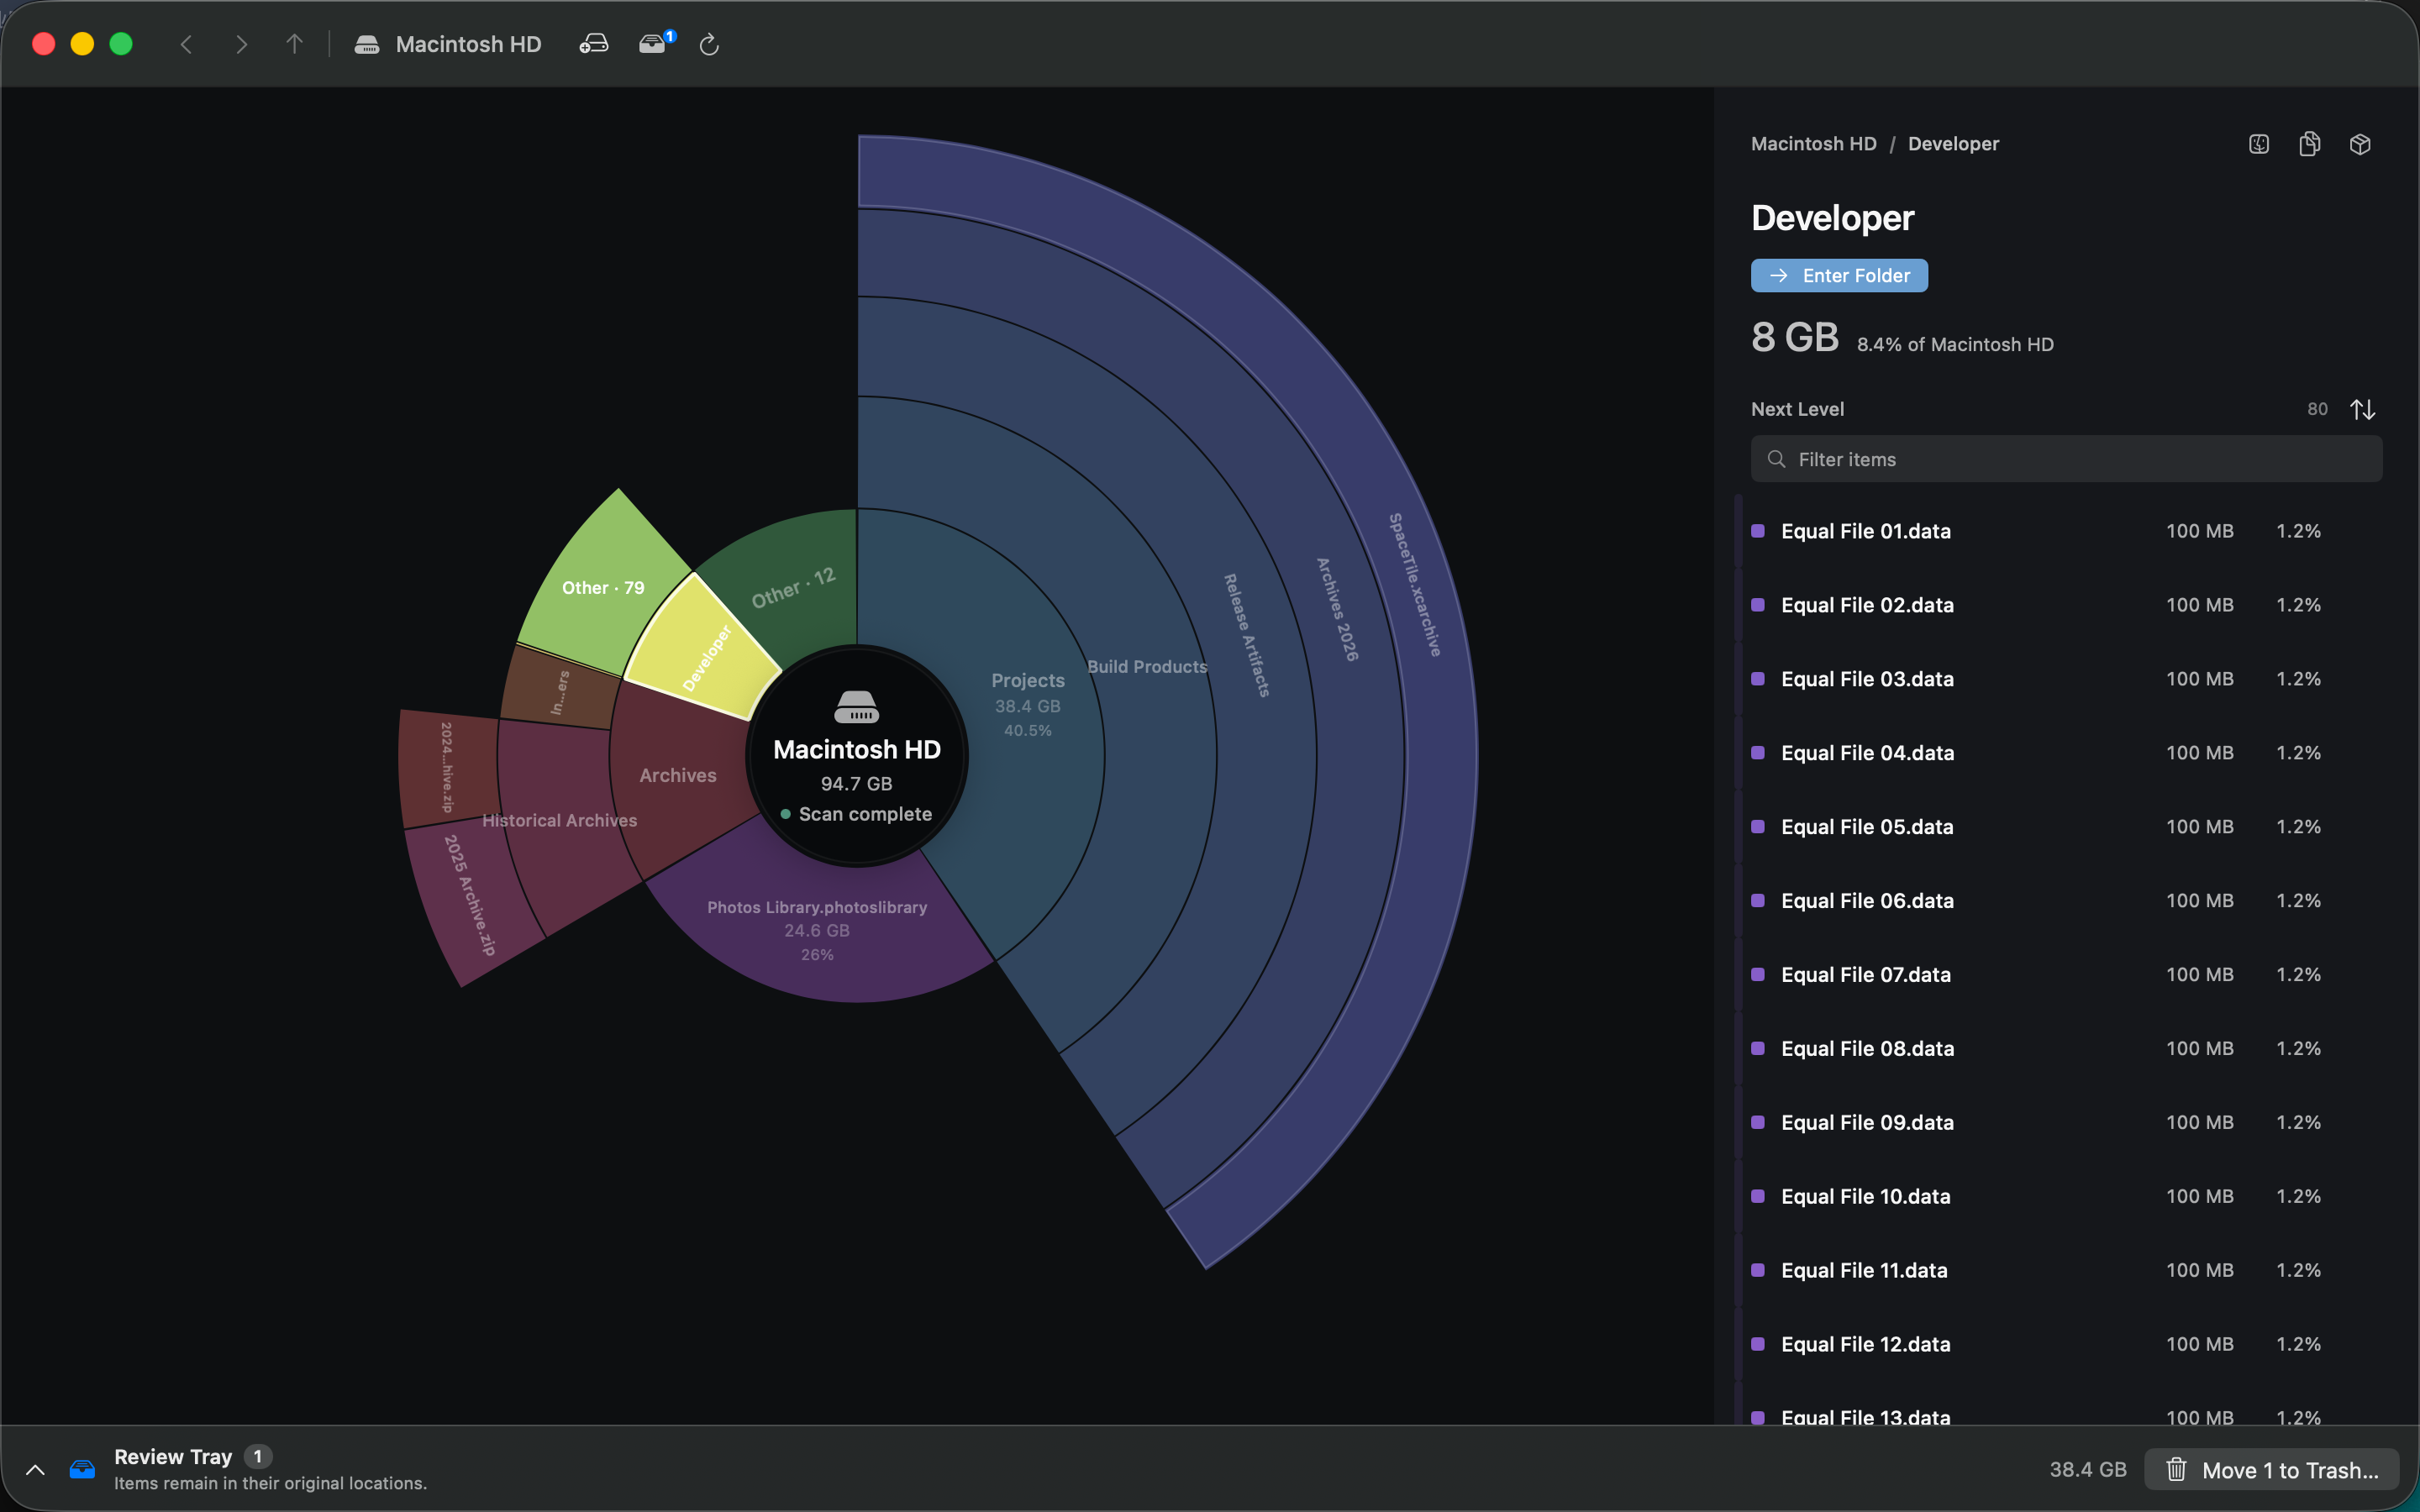2420x1512 pixels.
Task: Click the Review Tray label
Action: [x=173, y=1456]
